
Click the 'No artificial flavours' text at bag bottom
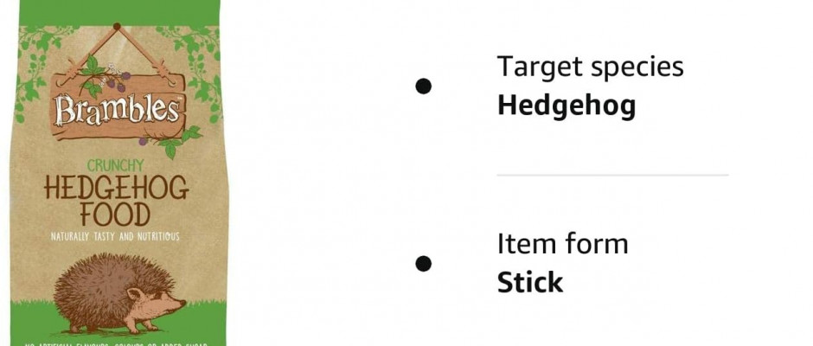click(x=116, y=344)
